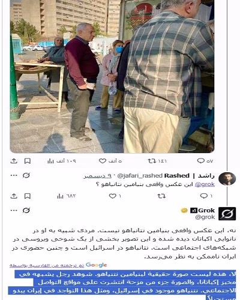Share Rashed's reply via upload icon
Image resolution: width=240 pixels, height=300 pixels.
[14, 196]
